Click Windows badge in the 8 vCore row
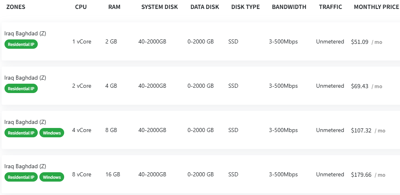 coord(52,177)
